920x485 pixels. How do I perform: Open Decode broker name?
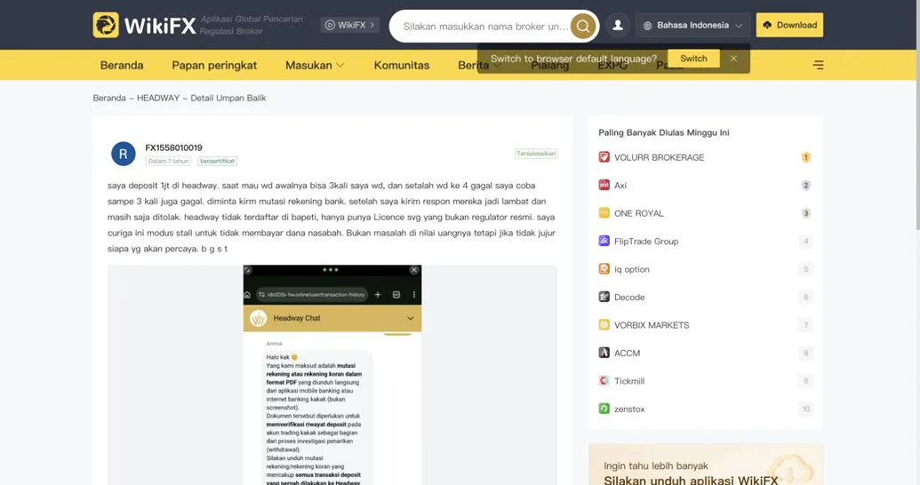pos(629,298)
